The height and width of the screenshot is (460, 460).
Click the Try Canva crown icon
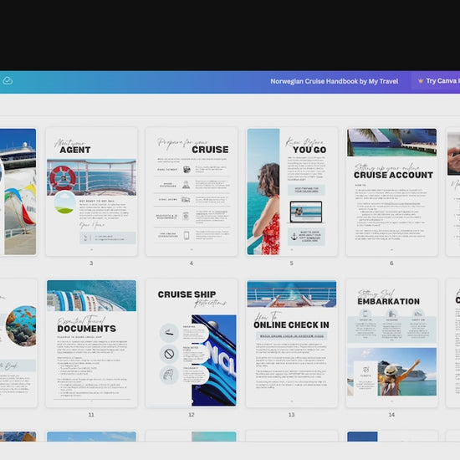click(421, 80)
